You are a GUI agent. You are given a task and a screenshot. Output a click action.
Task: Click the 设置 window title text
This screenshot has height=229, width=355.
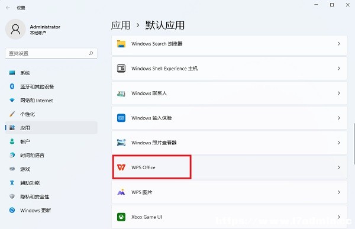(x=21, y=8)
